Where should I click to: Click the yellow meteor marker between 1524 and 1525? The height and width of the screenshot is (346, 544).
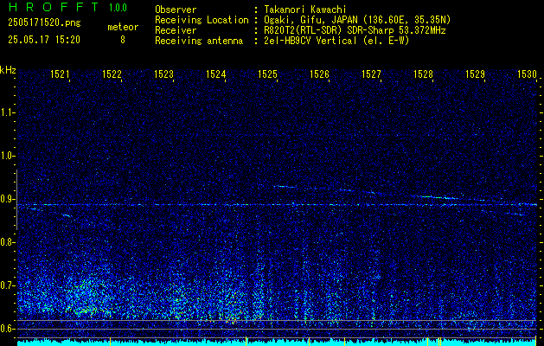point(246,341)
